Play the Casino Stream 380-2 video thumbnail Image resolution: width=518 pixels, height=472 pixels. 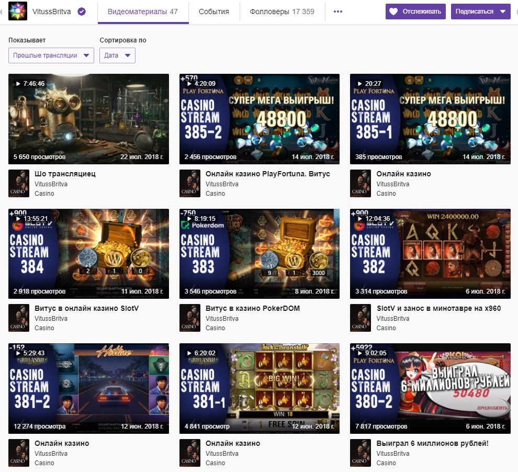click(x=430, y=388)
